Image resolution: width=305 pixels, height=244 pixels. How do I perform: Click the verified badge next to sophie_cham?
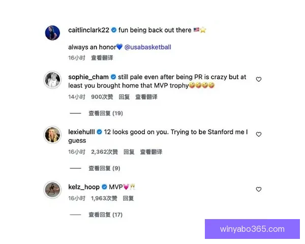(113, 77)
